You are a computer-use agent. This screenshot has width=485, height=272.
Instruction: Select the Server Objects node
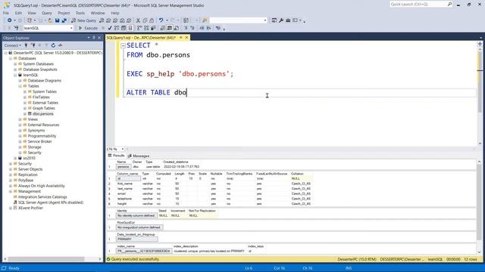[30, 169]
